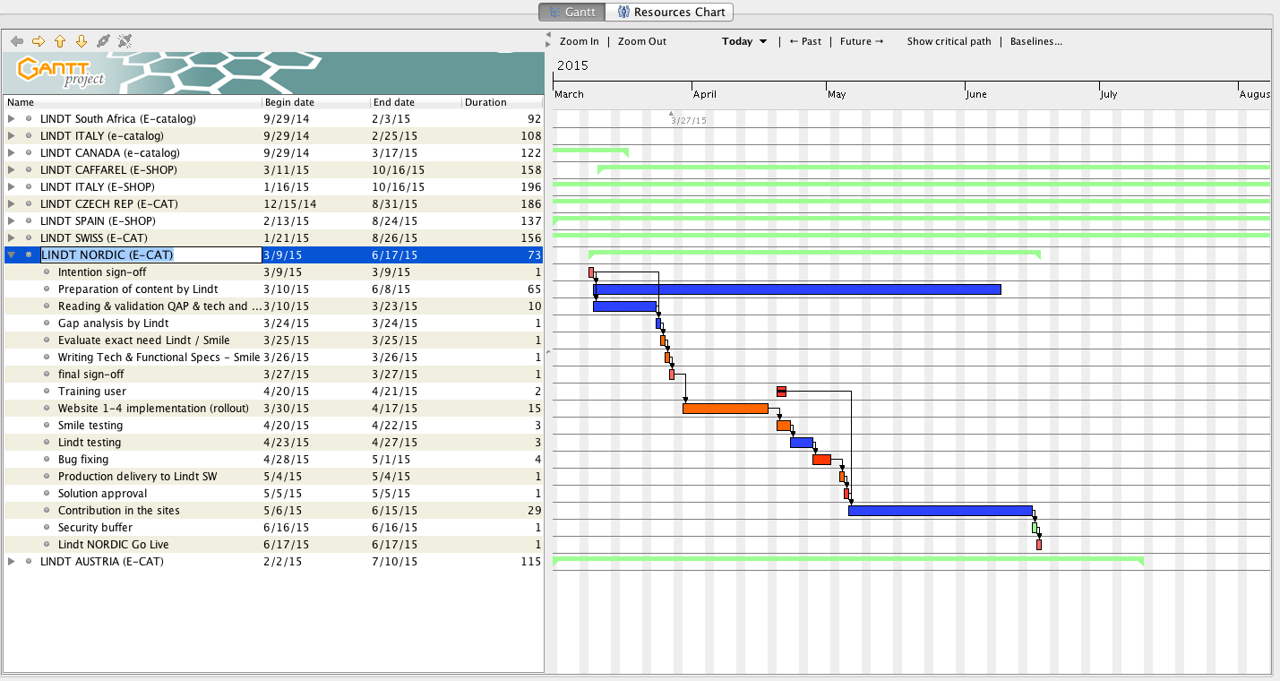Sort by End date column header
1280x681 pixels.
[x=416, y=102]
